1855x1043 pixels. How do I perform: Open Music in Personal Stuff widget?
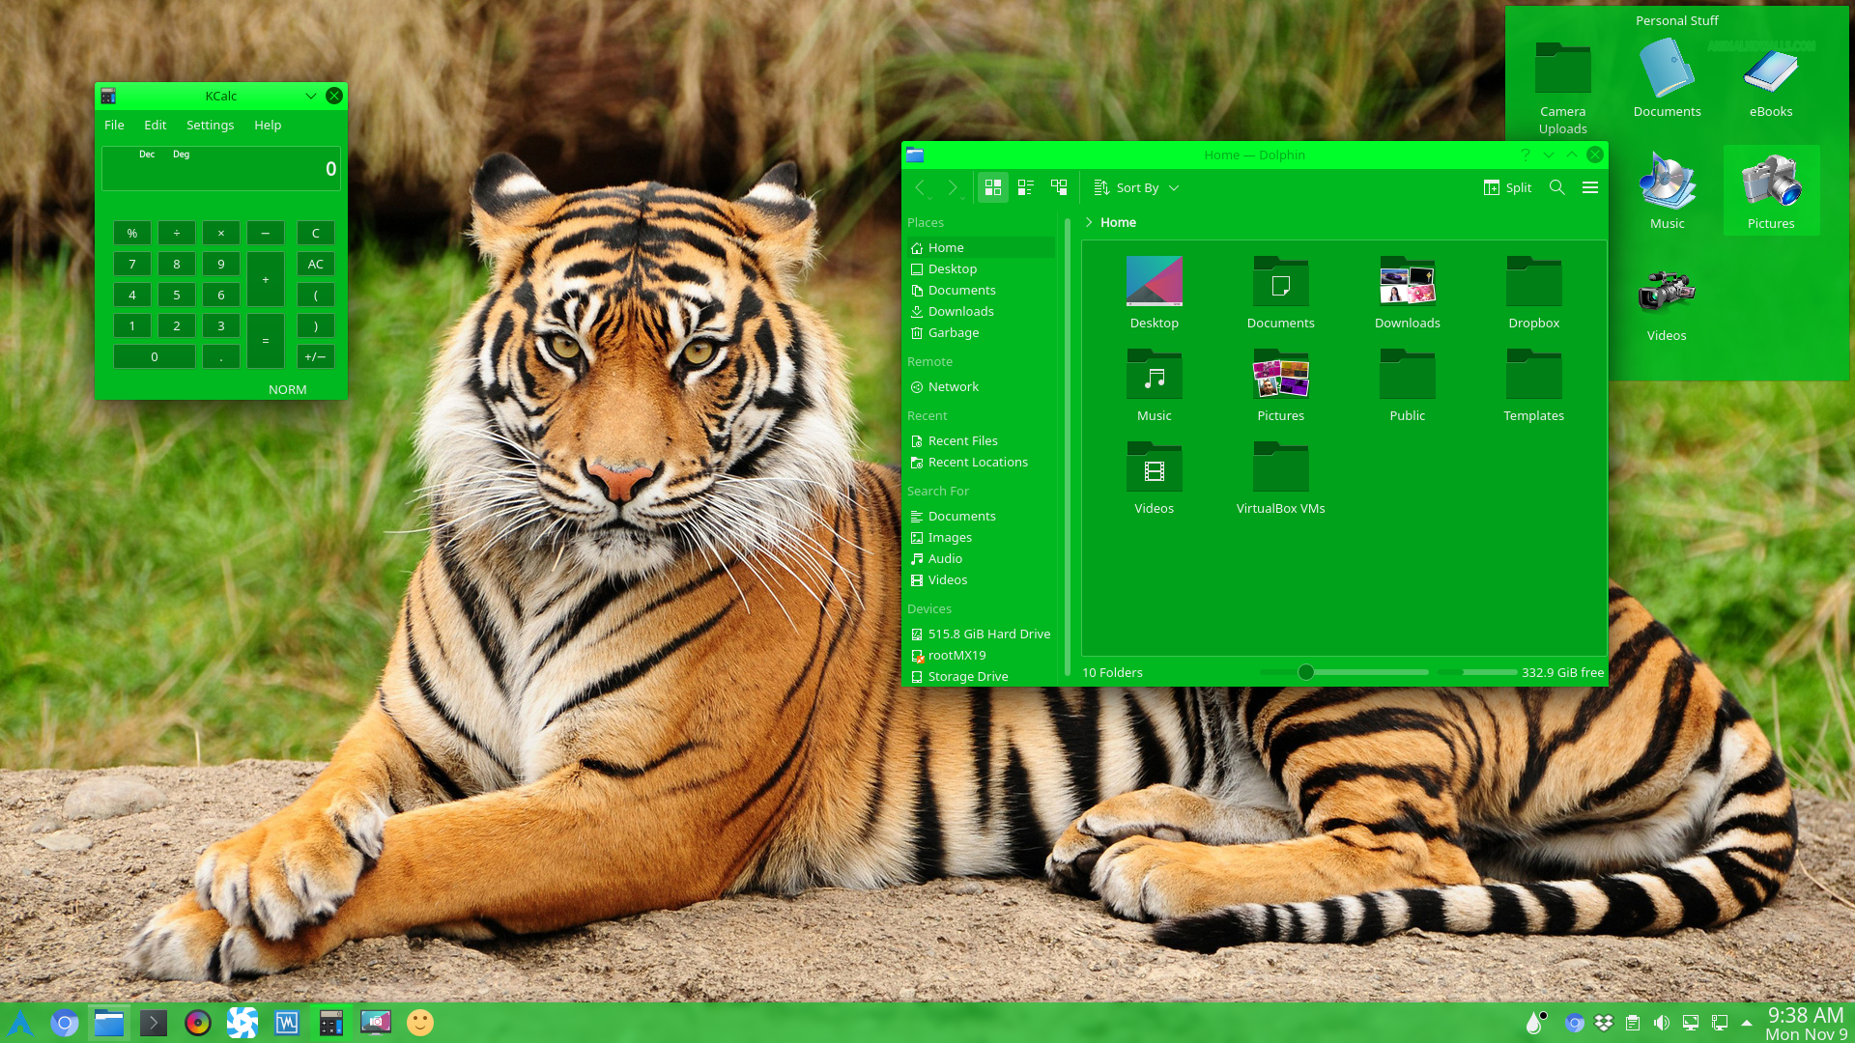(1667, 191)
